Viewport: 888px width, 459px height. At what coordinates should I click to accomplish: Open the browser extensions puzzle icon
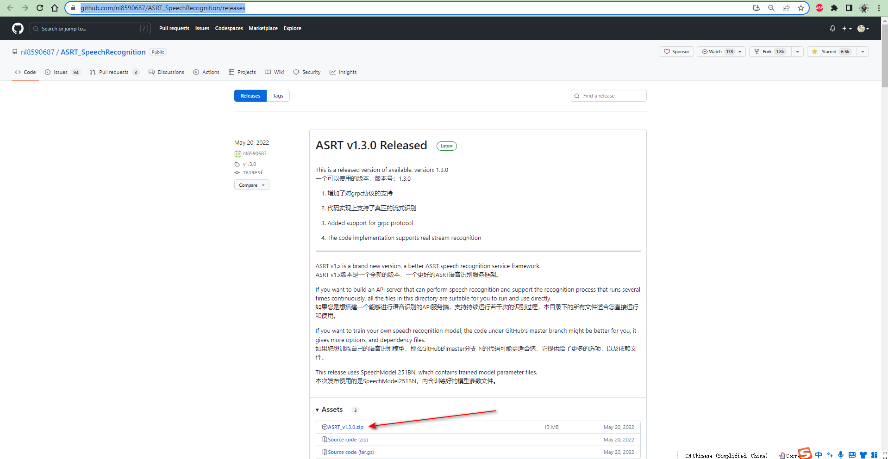tap(834, 8)
